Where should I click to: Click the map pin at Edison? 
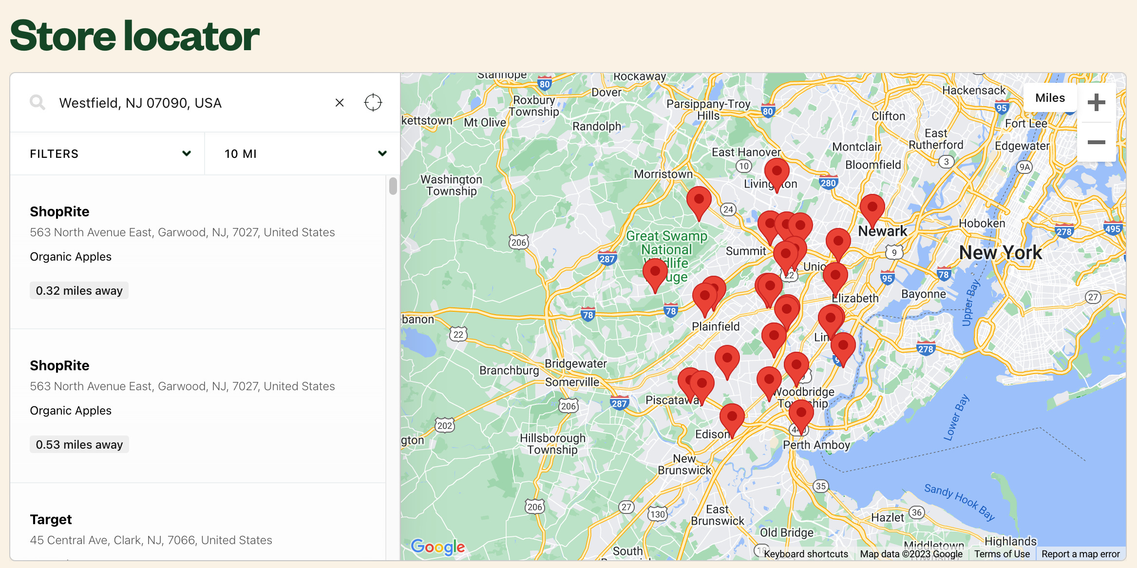[732, 420]
